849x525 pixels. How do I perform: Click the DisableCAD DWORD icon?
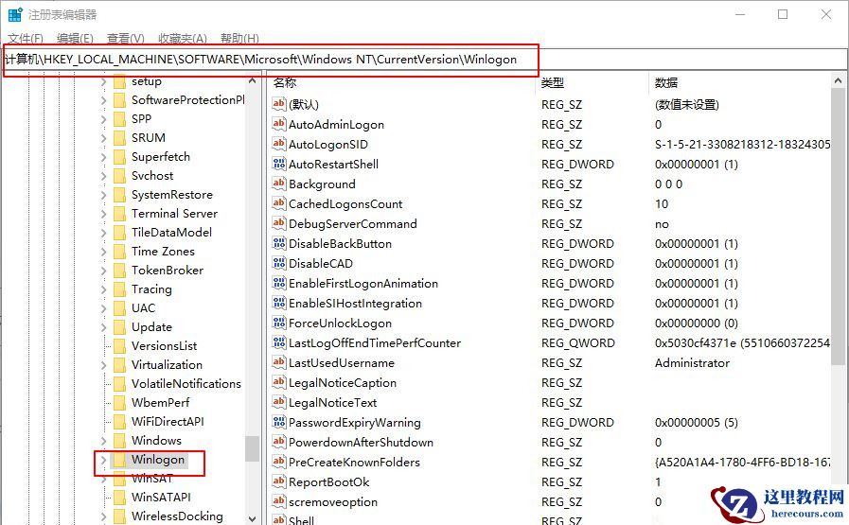[279, 263]
